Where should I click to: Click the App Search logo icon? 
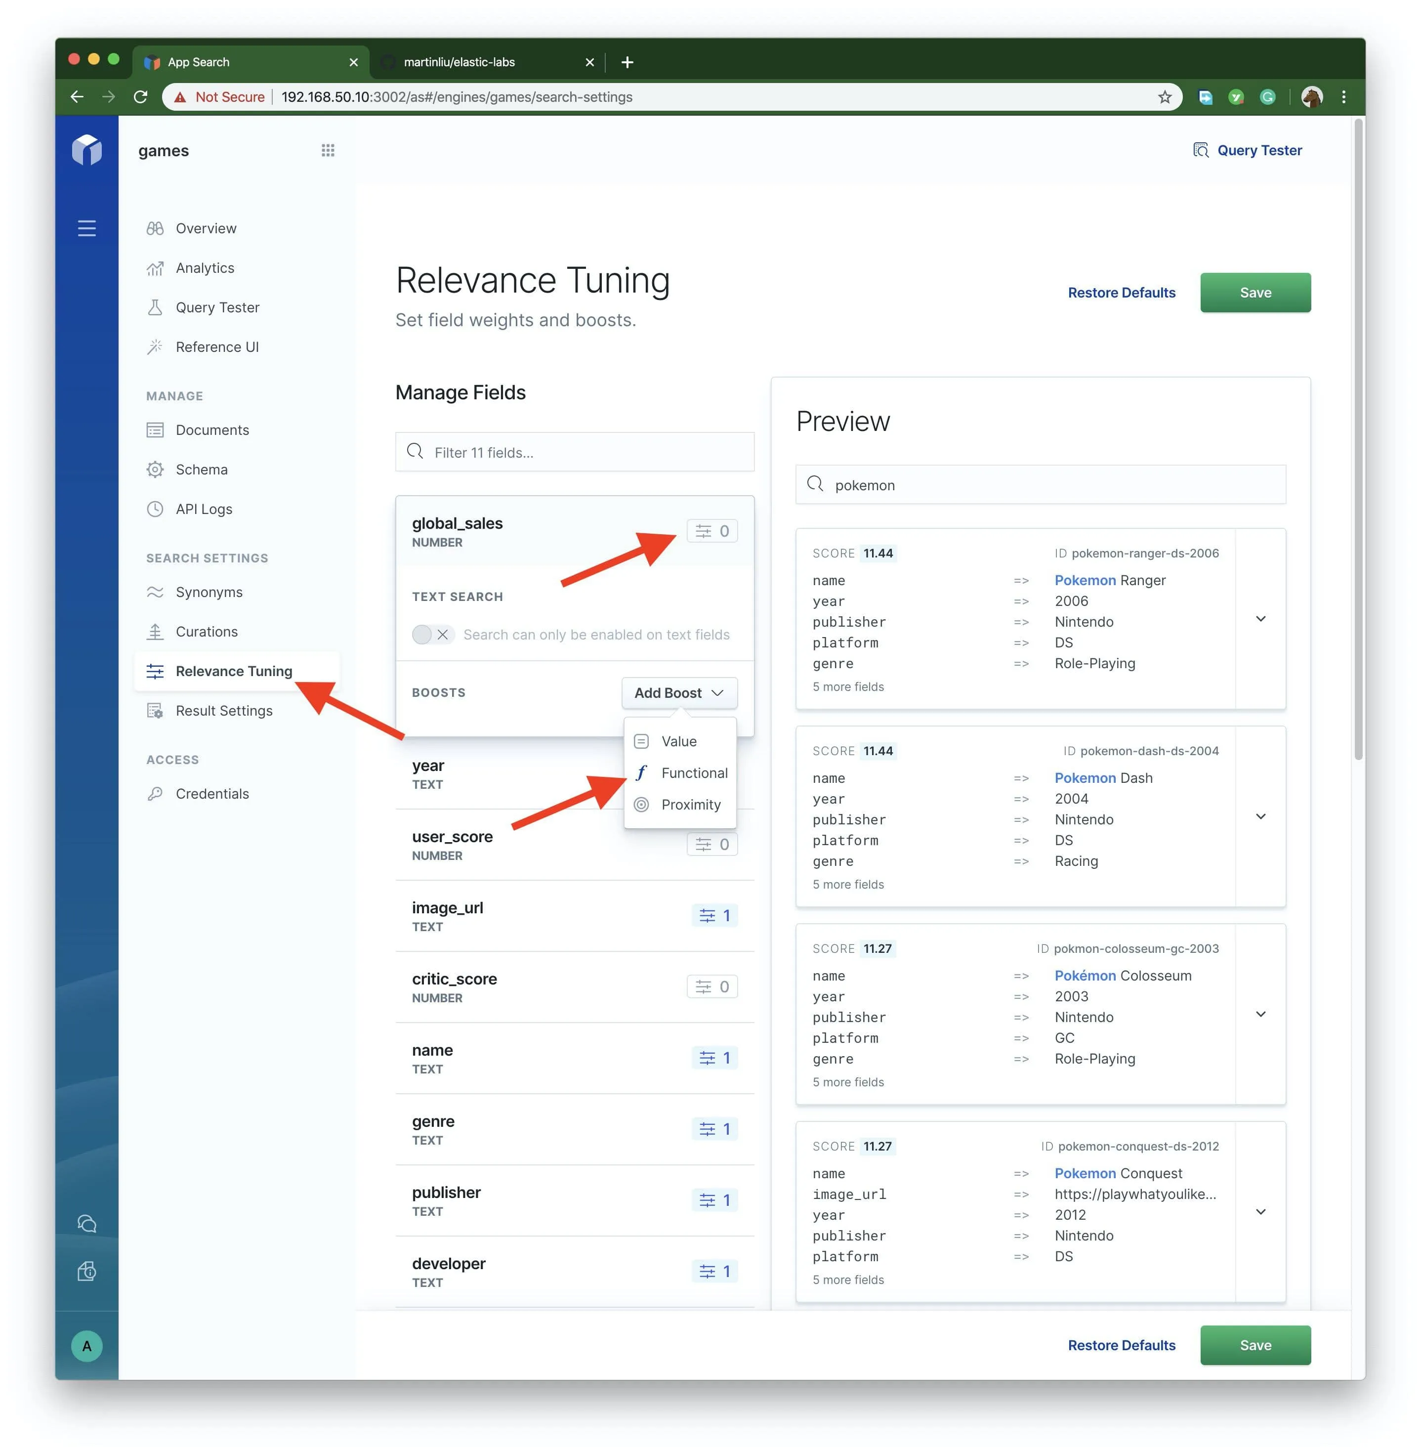click(86, 150)
